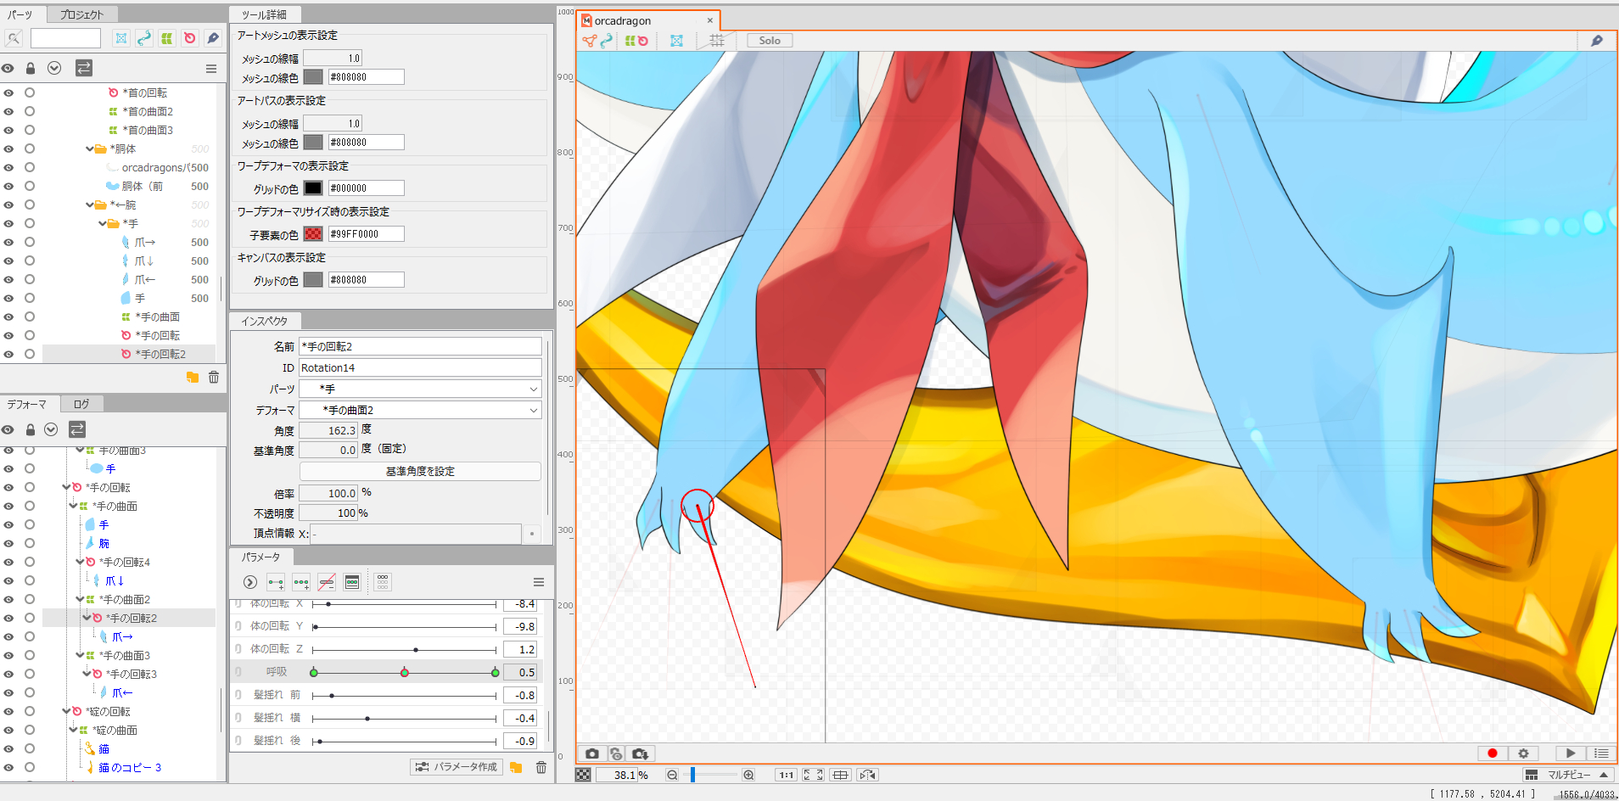Toggle visibility eye for *胴体 folder in Parts
This screenshot has width=1619, height=801.
(x=8, y=148)
